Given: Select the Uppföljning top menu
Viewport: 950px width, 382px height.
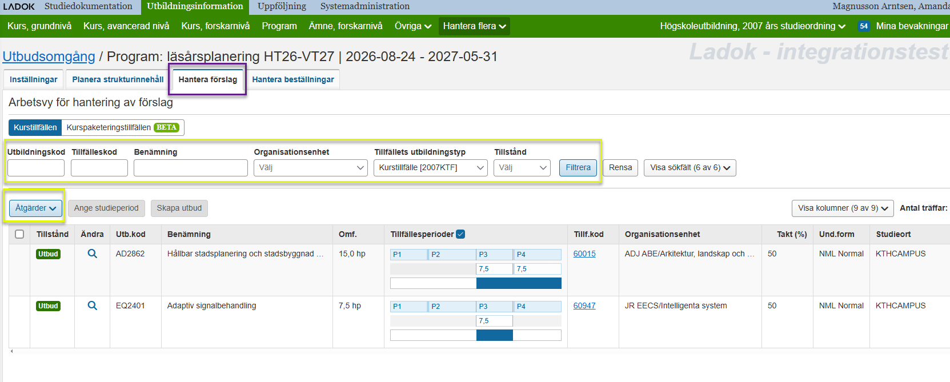Looking at the screenshot, I should coord(282,6).
